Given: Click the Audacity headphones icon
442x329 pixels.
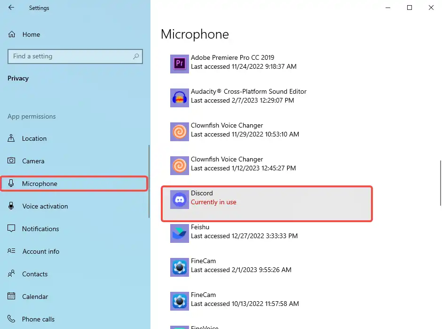Looking at the screenshot, I should click(180, 98).
